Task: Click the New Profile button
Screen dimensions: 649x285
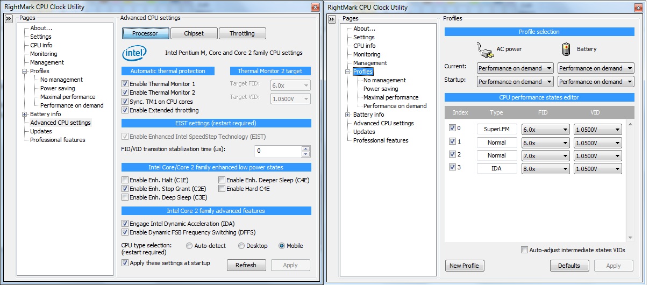Action: (465, 266)
